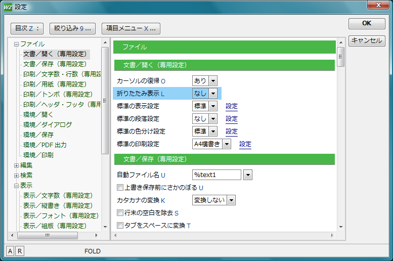Click tree panel horizontal scrollbar thumb
393x261 pixels.
(48, 235)
